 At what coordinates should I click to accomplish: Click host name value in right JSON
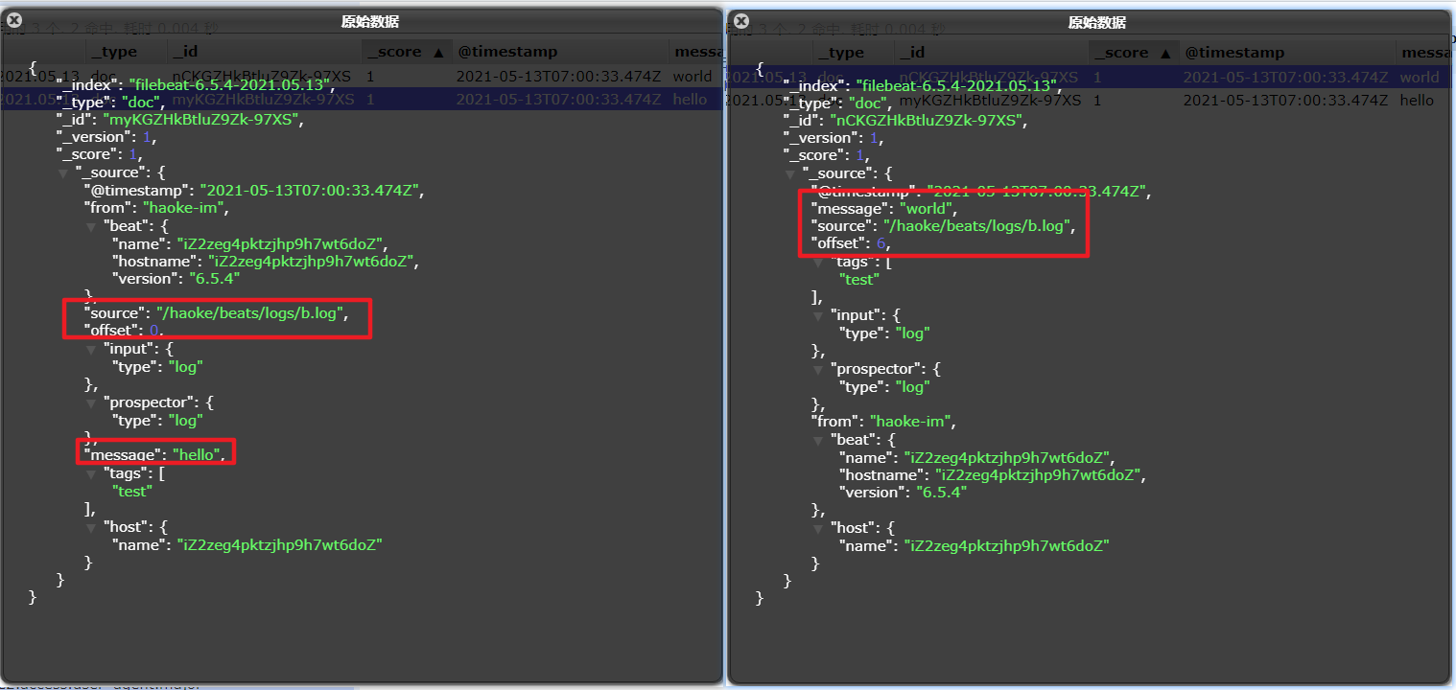coord(1006,545)
